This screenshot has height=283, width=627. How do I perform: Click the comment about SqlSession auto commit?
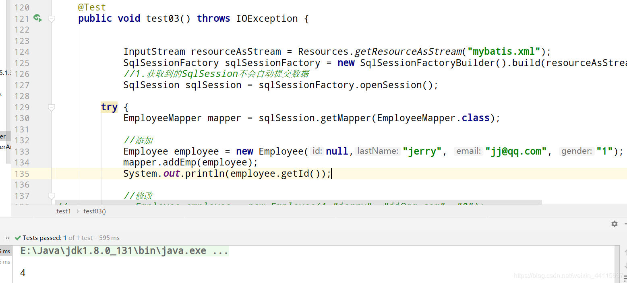[x=216, y=74]
